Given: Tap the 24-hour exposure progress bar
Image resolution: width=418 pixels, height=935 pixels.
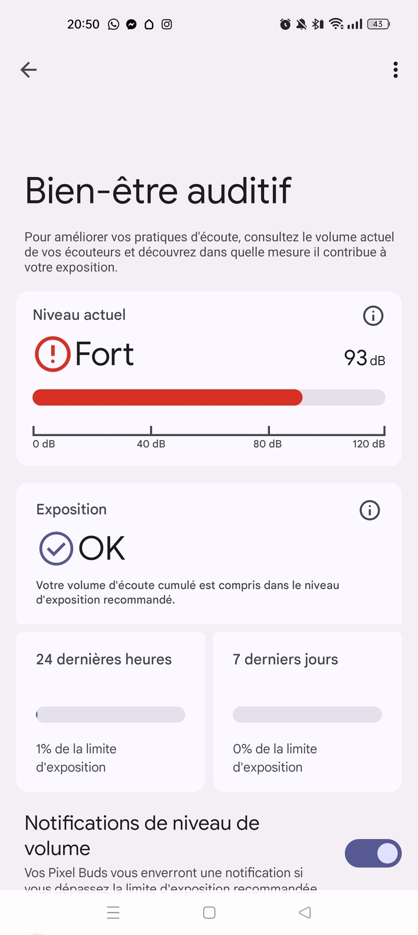Looking at the screenshot, I should click(x=110, y=715).
